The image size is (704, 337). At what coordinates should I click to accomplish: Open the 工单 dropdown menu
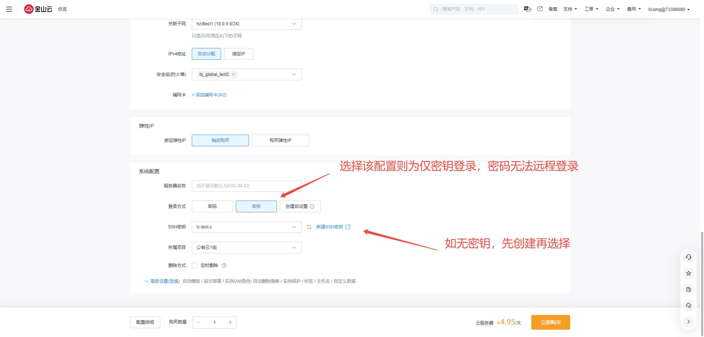pyautogui.click(x=591, y=9)
